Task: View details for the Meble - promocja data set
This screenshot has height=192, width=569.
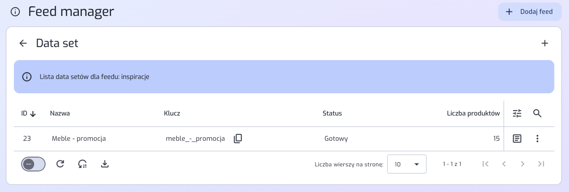Action: (517, 139)
